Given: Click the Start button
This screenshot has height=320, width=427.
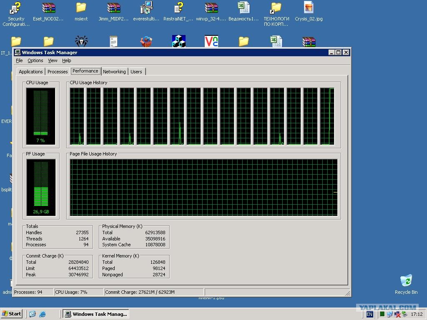Looking at the screenshot, I should click(12, 314).
